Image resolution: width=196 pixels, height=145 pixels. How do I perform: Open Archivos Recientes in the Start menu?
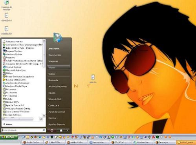tap(57, 86)
